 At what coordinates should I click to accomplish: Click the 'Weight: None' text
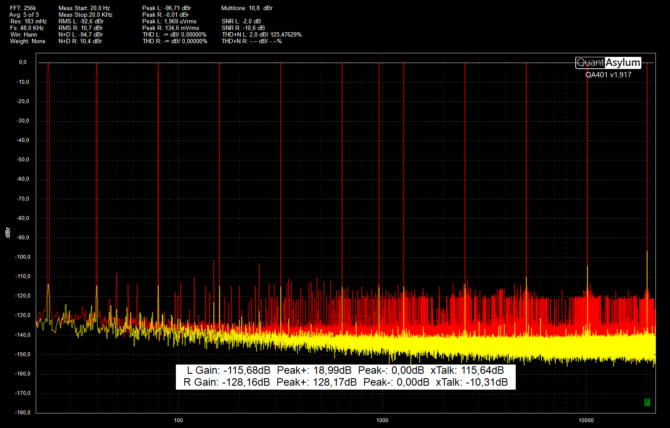click(28, 41)
